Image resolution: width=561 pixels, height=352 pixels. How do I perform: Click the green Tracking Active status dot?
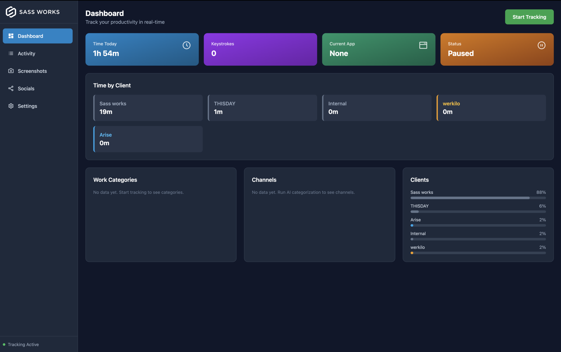click(x=4, y=344)
